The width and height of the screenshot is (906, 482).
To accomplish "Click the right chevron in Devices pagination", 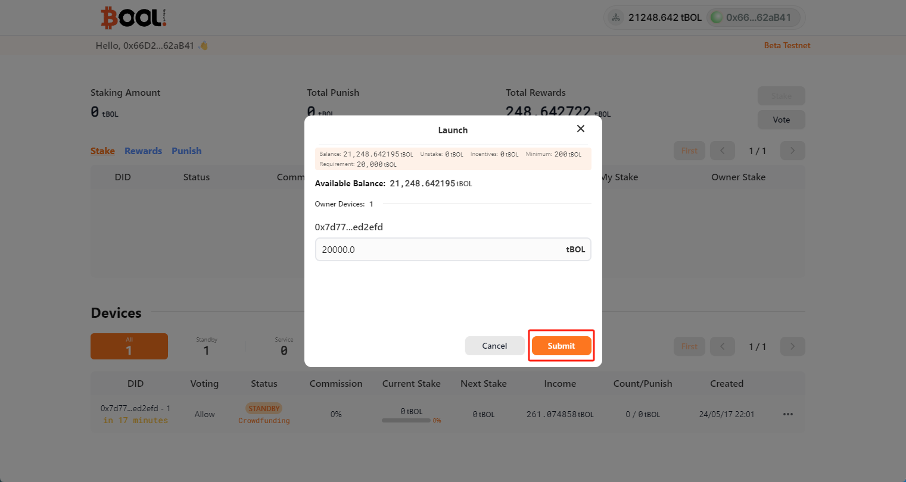I will [x=792, y=346].
